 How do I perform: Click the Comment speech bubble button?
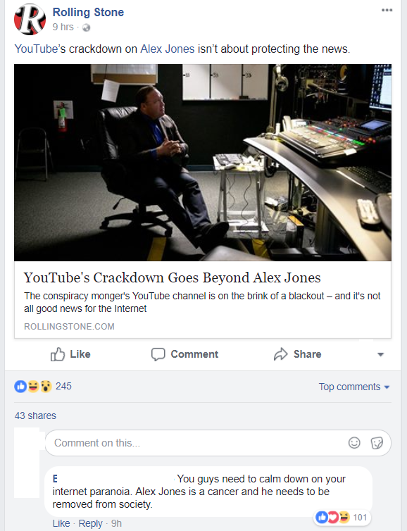click(x=184, y=354)
